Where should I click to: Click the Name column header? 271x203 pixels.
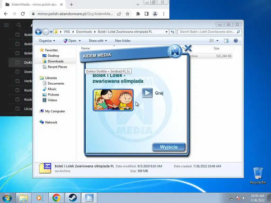(85, 48)
